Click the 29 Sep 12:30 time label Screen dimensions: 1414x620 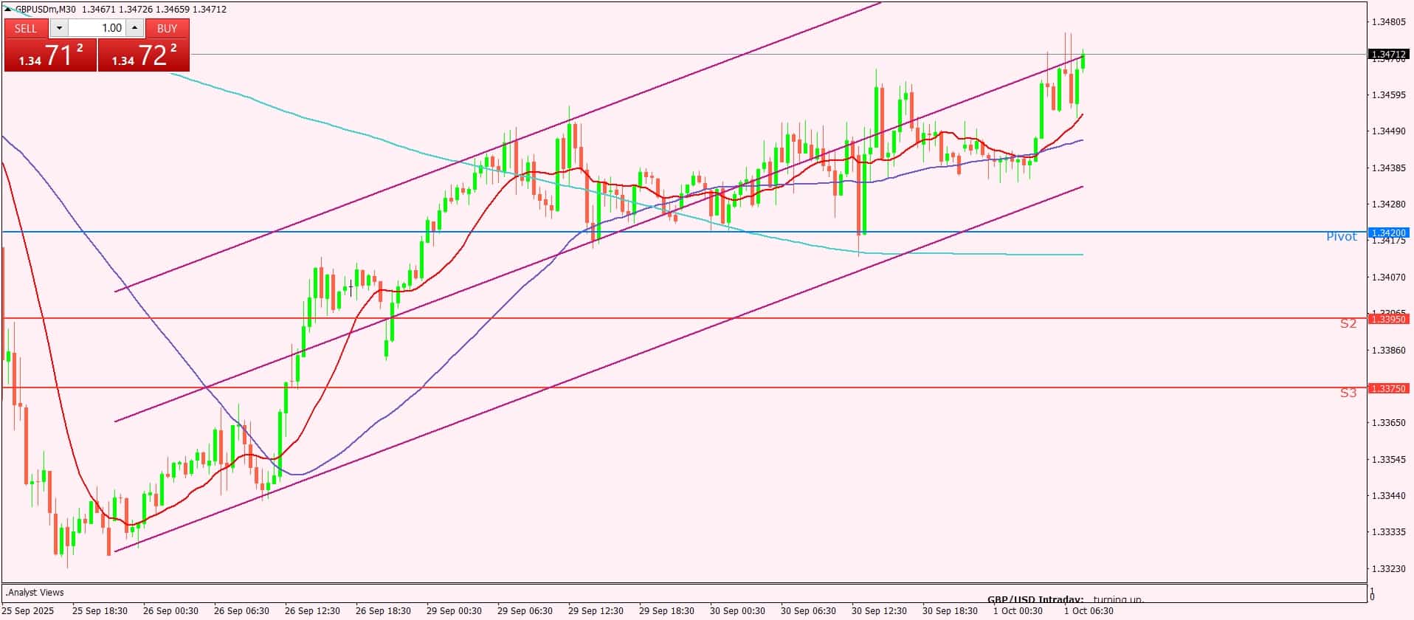[x=596, y=611]
